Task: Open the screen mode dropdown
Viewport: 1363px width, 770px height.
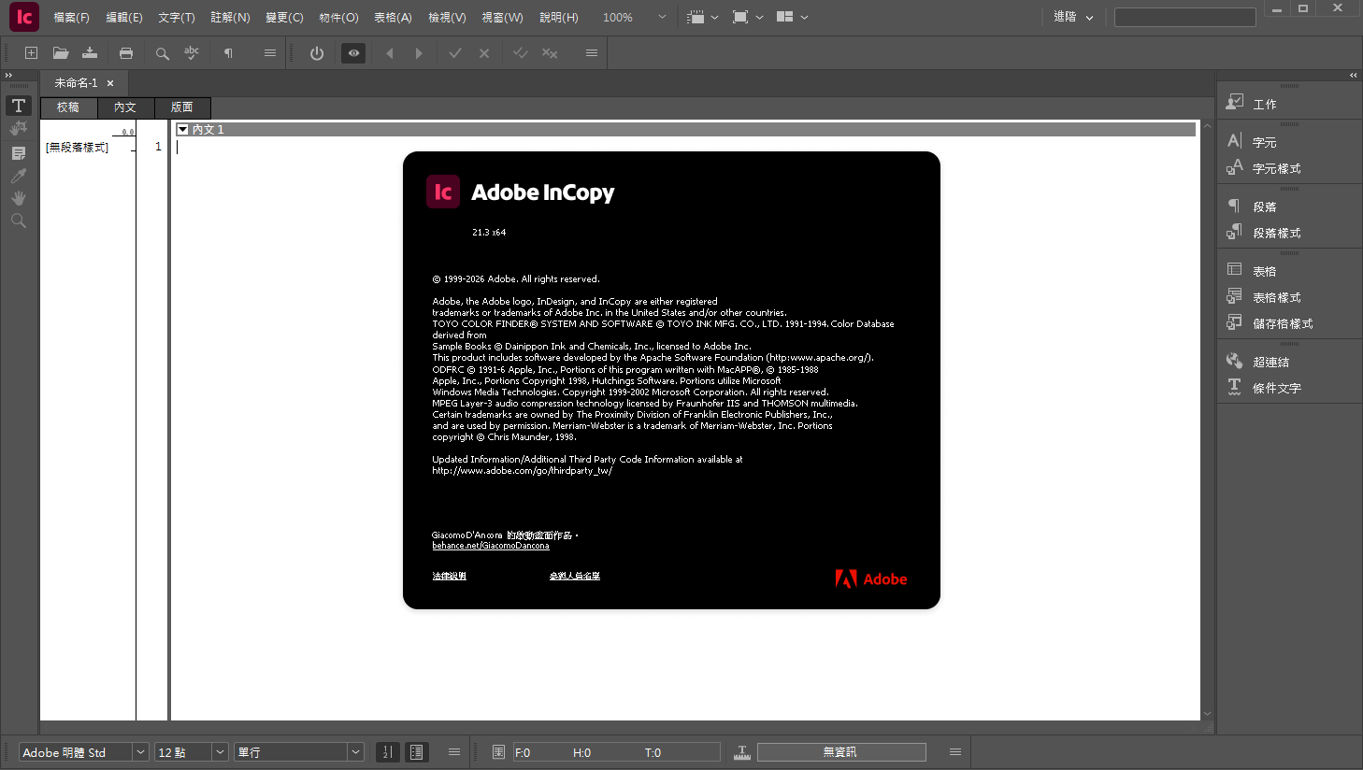Action: (748, 17)
